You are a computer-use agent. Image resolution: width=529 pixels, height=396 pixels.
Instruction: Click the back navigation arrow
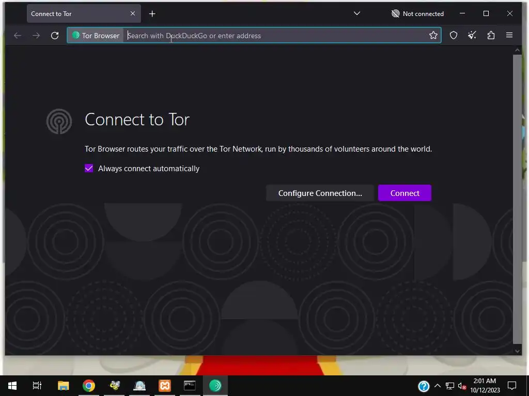coord(18,36)
